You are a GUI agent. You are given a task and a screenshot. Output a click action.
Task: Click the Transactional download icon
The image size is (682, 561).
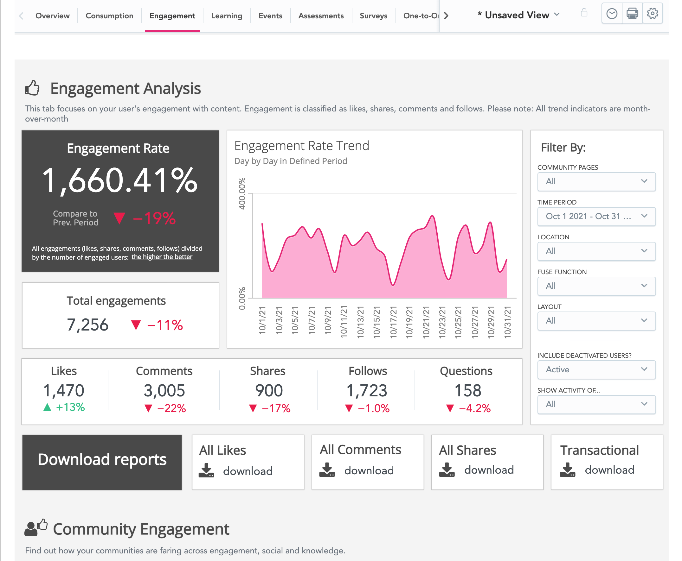click(x=567, y=470)
